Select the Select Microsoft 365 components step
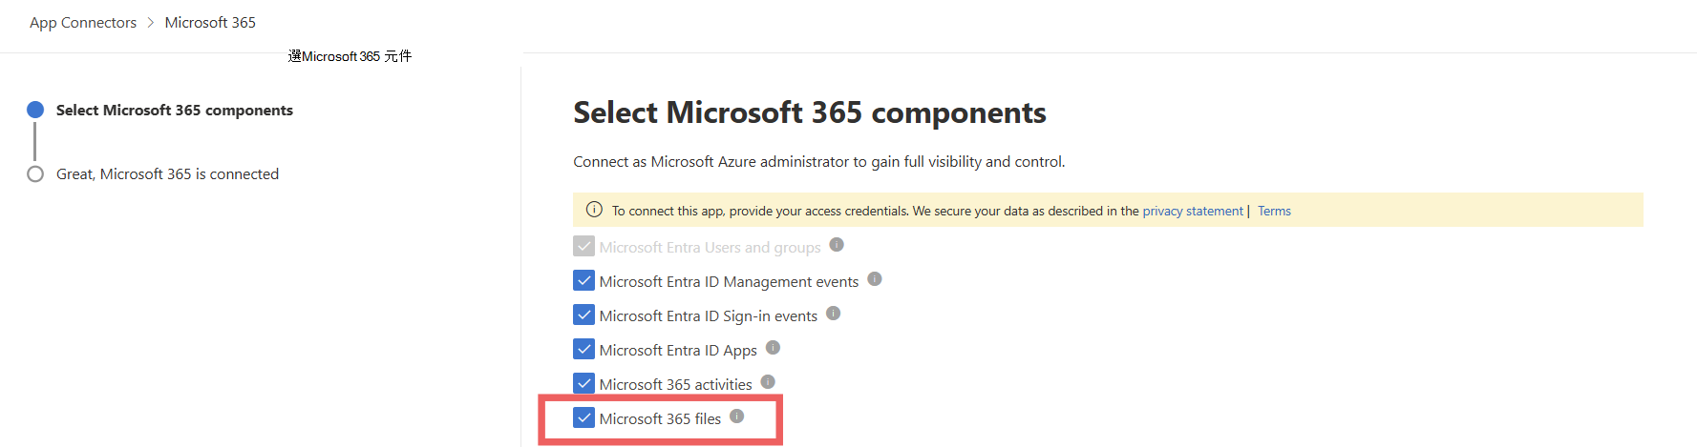The height and width of the screenshot is (447, 1697). coord(174,111)
